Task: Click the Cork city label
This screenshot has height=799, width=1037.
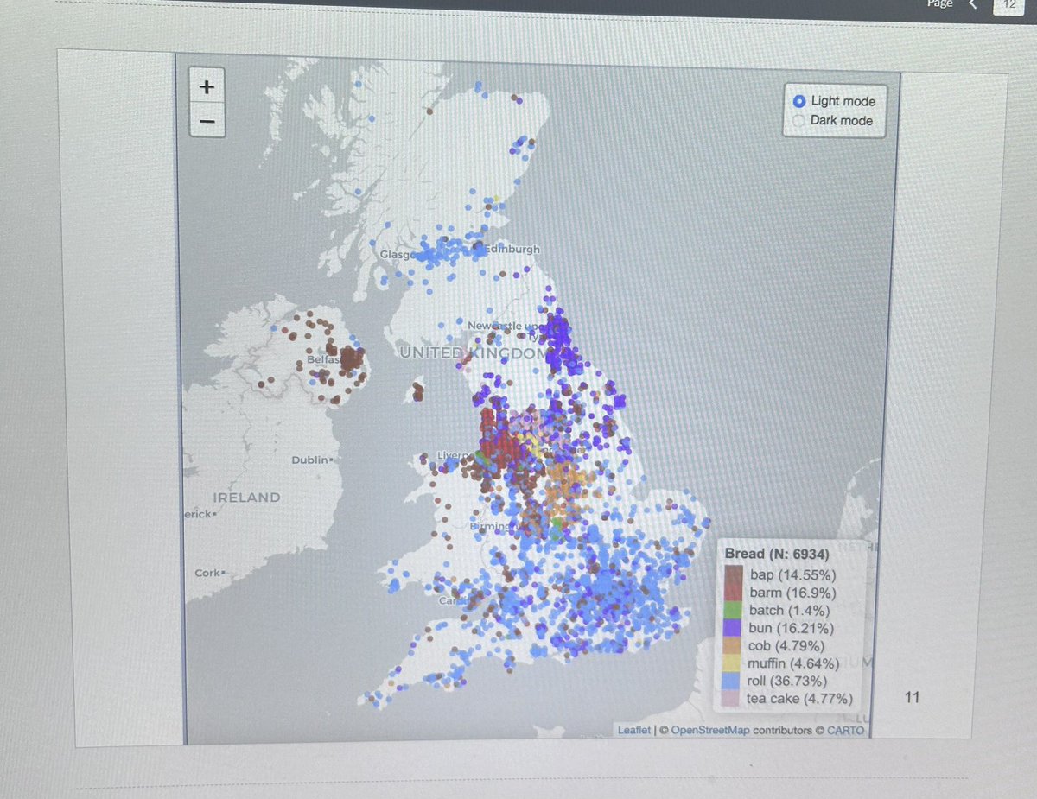Action: (x=207, y=573)
